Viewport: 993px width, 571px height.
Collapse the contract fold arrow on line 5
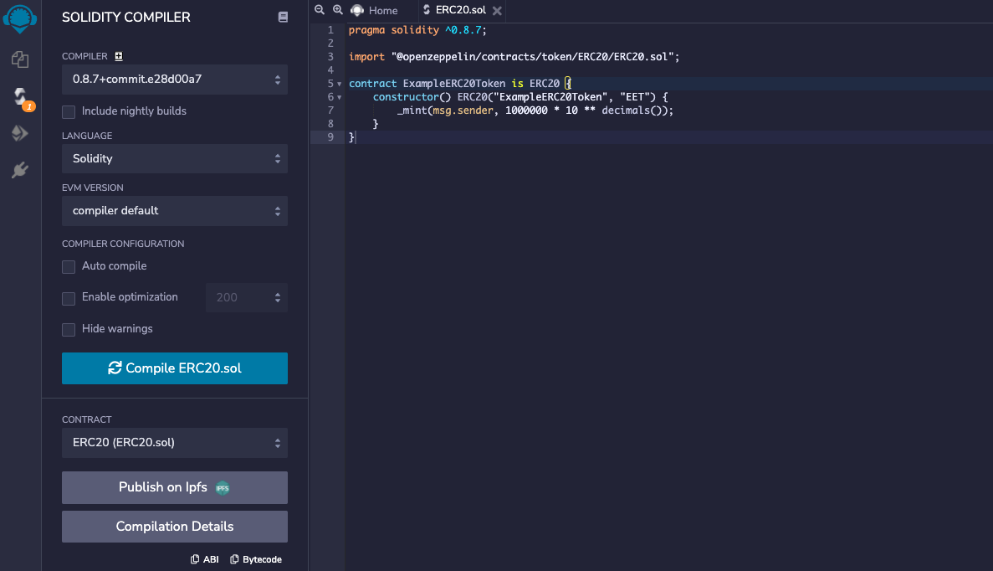pos(340,84)
